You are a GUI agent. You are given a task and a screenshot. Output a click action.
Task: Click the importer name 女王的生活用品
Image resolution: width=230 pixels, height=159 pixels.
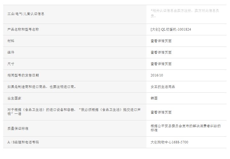coord(163,87)
